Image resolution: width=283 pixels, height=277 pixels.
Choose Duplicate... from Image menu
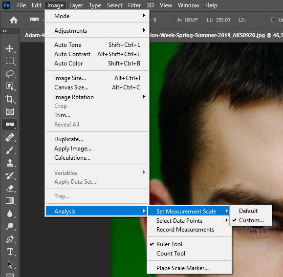coord(97,139)
